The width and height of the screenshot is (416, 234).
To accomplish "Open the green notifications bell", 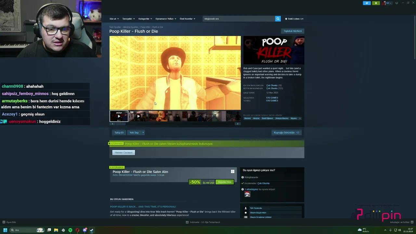I will 376,3.
